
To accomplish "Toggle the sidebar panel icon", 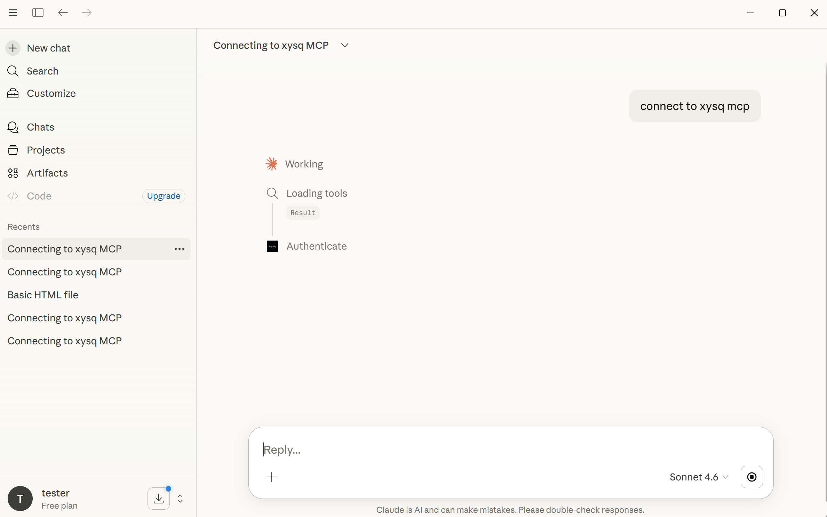I will 38,13.
